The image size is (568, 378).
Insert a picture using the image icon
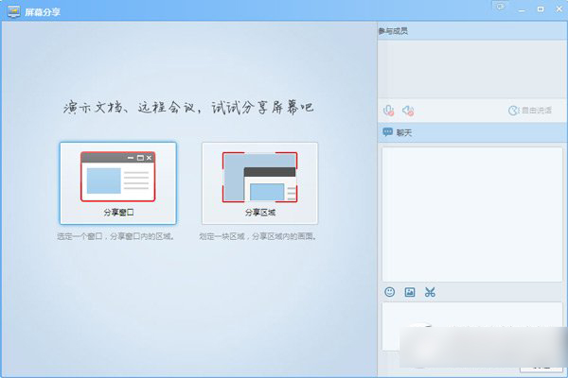[x=410, y=292]
